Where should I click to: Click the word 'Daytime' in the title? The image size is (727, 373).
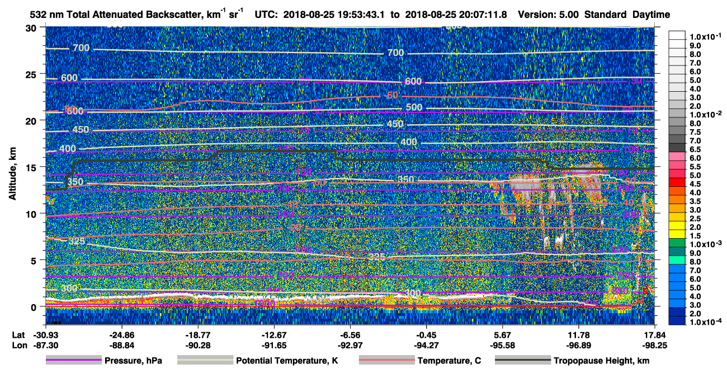652,15
